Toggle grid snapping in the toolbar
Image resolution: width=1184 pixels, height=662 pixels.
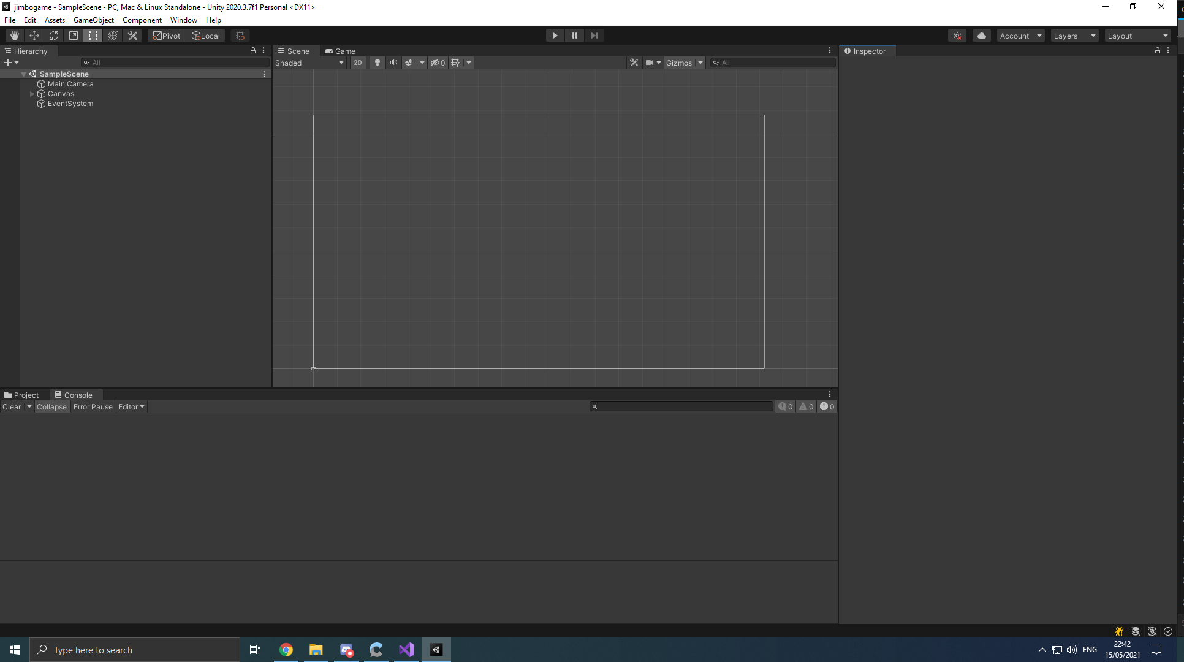pyautogui.click(x=240, y=35)
